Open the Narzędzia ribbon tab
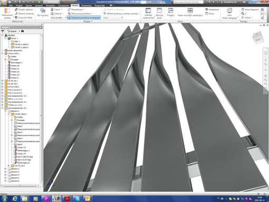Screen dimensions: 269x202 (50, 5)
